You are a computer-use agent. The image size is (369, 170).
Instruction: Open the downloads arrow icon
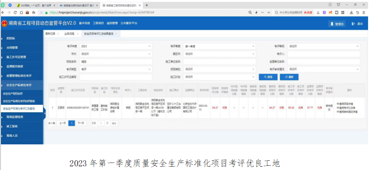pos(352,13)
